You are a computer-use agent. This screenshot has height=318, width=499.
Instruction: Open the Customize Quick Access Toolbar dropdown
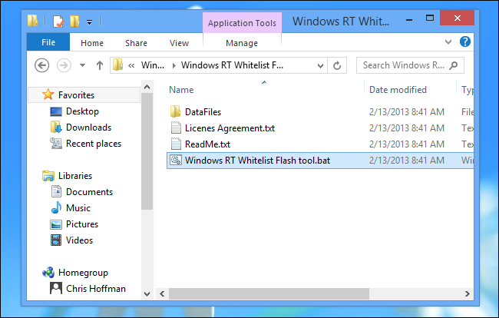coord(89,22)
